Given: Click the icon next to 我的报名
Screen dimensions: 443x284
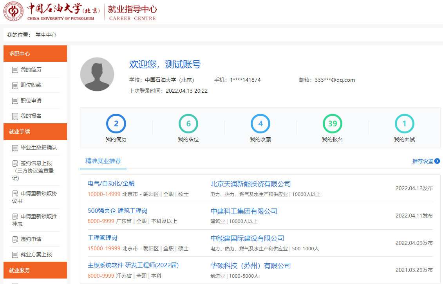Looking at the screenshot, I should [x=15, y=116].
